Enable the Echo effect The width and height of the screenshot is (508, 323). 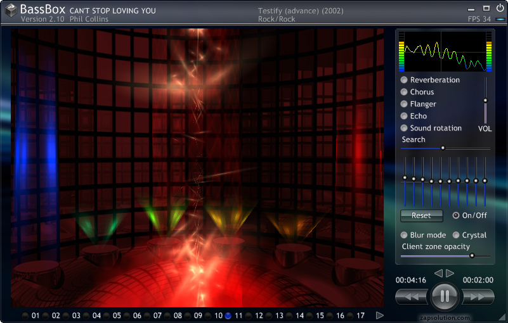(x=404, y=116)
